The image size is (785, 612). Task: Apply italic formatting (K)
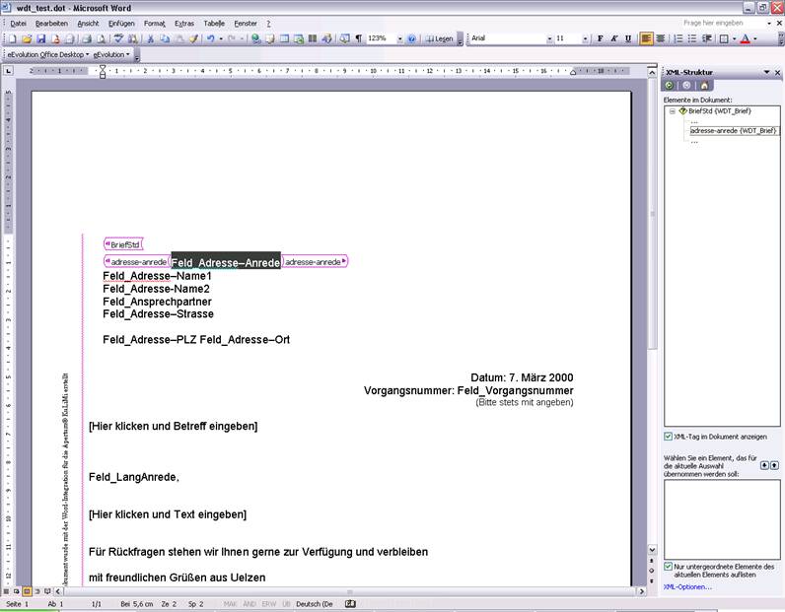613,38
